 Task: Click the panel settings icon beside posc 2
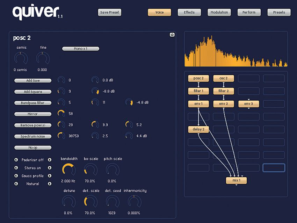pyautogui.click(x=172, y=35)
